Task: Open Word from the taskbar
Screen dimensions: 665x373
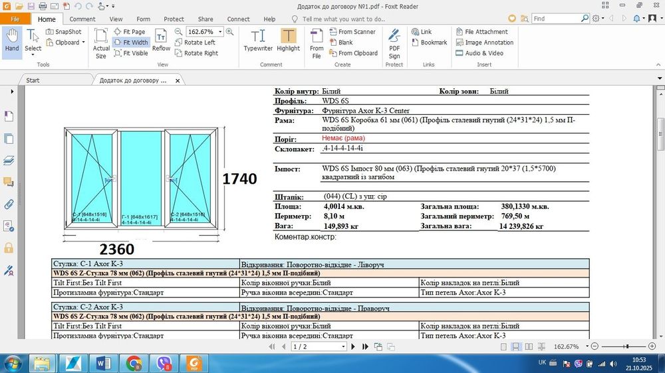Action: click(x=103, y=364)
